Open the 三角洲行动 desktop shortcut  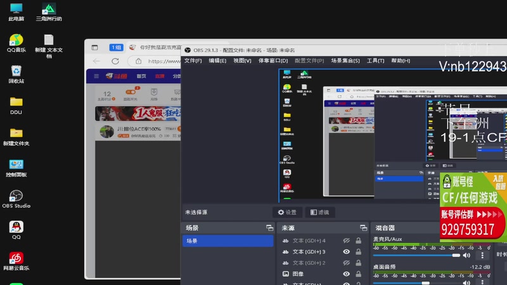tap(49, 12)
